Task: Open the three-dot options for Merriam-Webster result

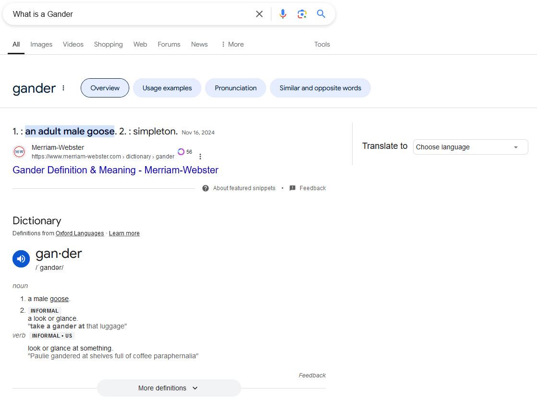Action: [x=200, y=157]
